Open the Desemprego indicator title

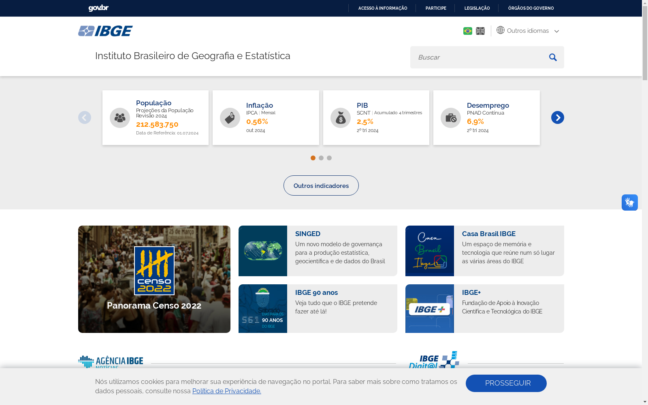point(488,105)
